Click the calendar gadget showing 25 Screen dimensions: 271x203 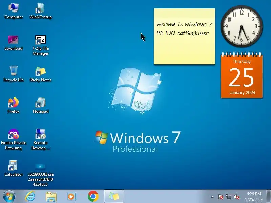click(242, 75)
